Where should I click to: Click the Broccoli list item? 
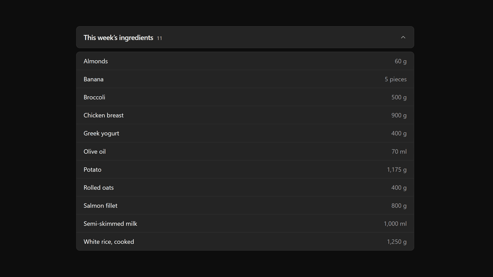(245, 97)
